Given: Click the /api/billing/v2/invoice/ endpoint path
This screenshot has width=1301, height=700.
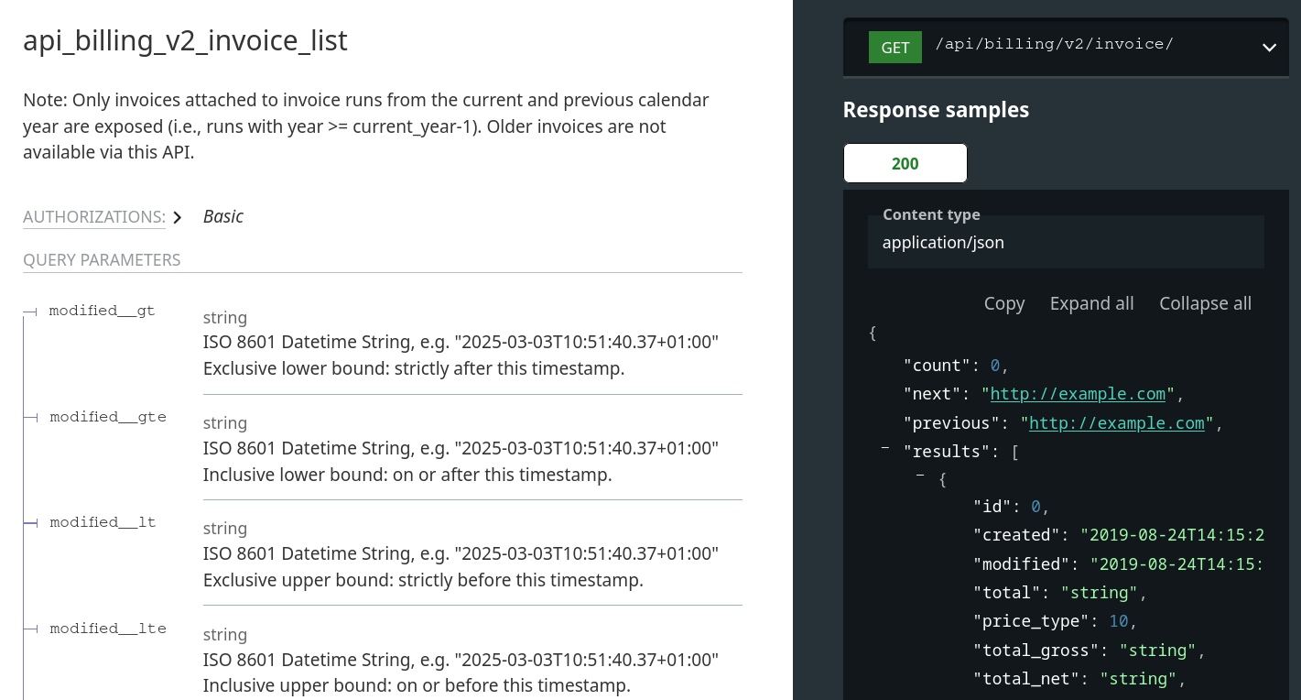Looking at the screenshot, I should click(x=1054, y=44).
